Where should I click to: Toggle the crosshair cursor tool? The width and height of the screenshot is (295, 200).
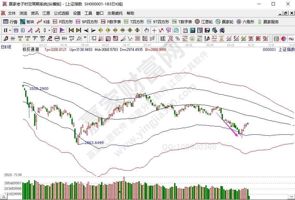154,30
